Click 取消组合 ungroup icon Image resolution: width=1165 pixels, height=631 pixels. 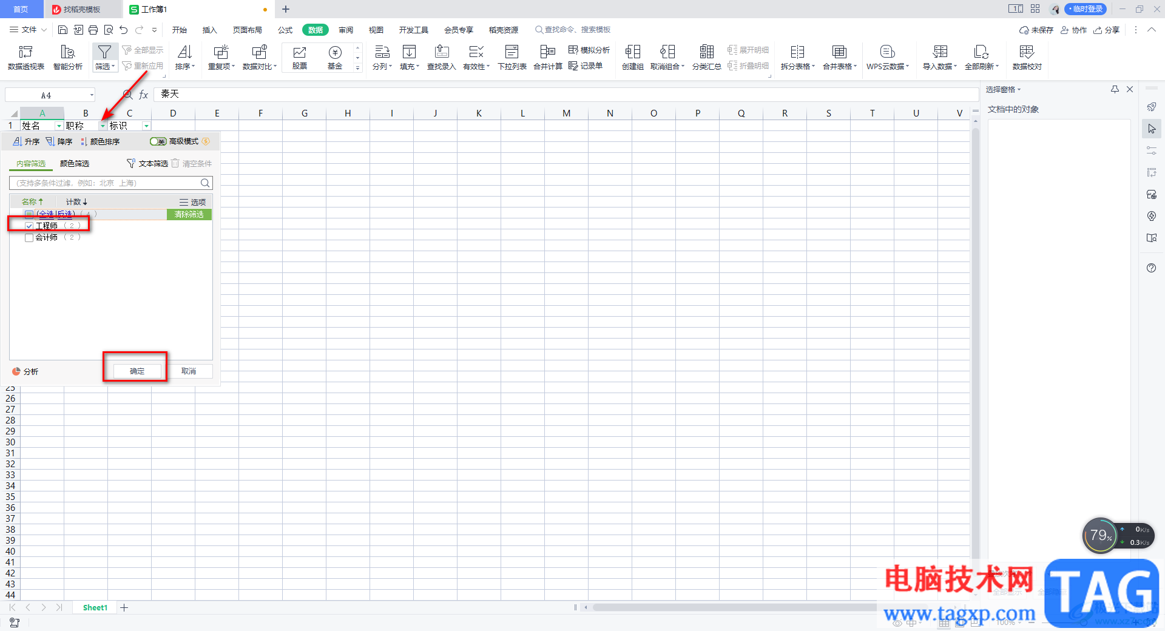(x=667, y=52)
